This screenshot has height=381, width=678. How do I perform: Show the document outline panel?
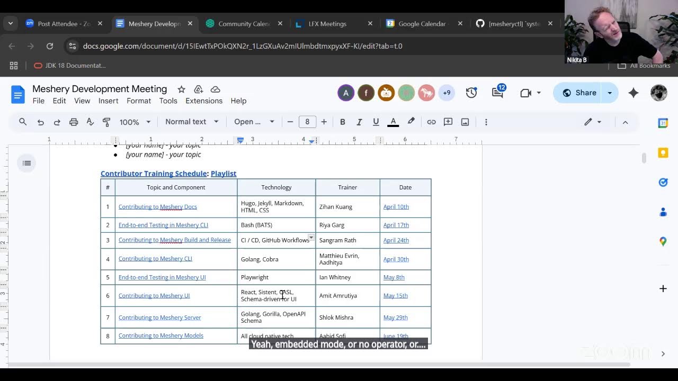tap(26, 163)
